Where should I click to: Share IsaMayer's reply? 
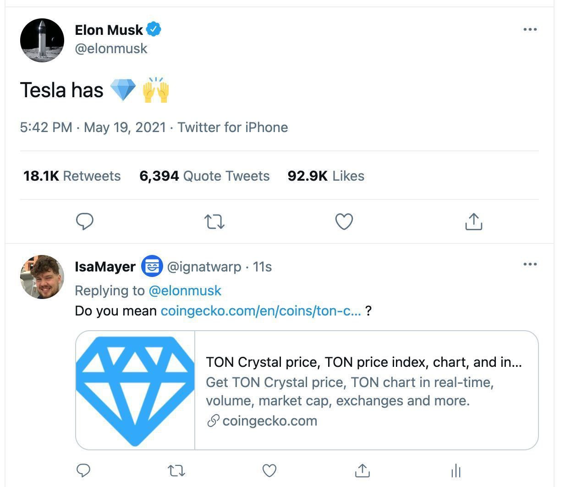(x=362, y=470)
